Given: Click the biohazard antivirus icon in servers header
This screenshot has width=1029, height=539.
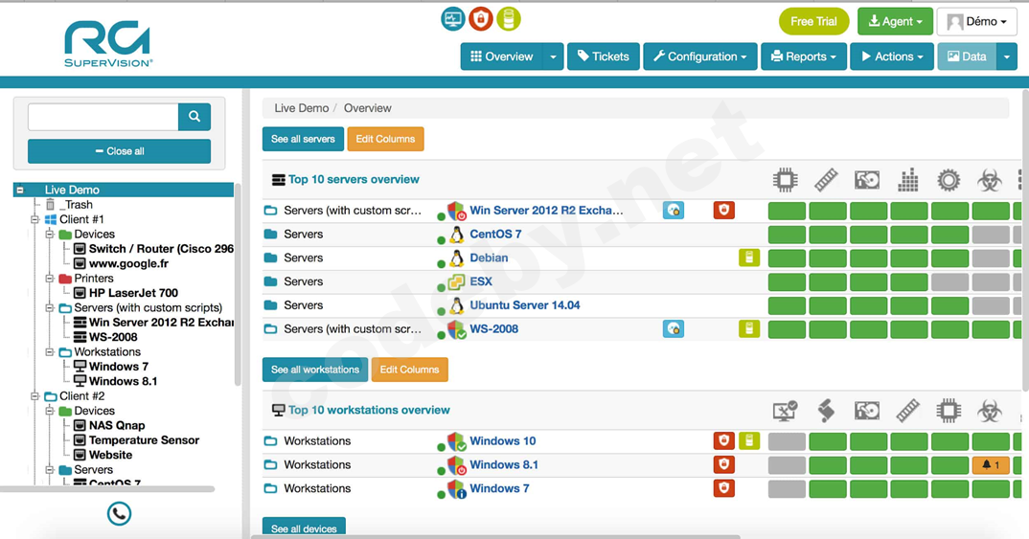Looking at the screenshot, I should (989, 180).
